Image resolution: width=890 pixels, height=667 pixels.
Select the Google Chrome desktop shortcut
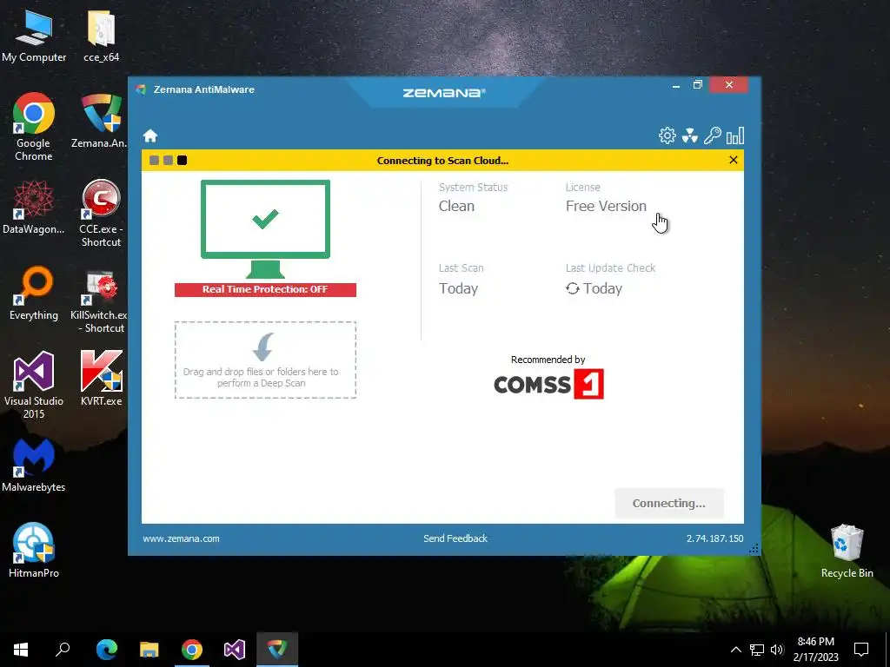[34, 127]
